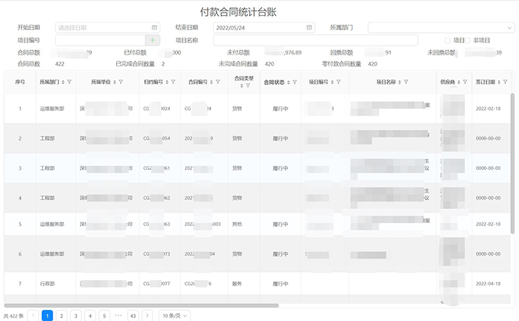This screenshot has width=519, height=321.
Task: Click the calendar icon in 结束日期 field
Action: tap(309, 28)
